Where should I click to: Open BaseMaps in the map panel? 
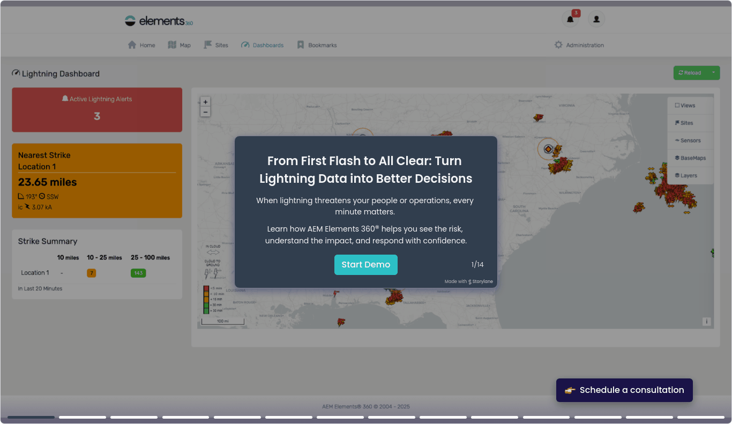pyautogui.click(x=690, y=158)
